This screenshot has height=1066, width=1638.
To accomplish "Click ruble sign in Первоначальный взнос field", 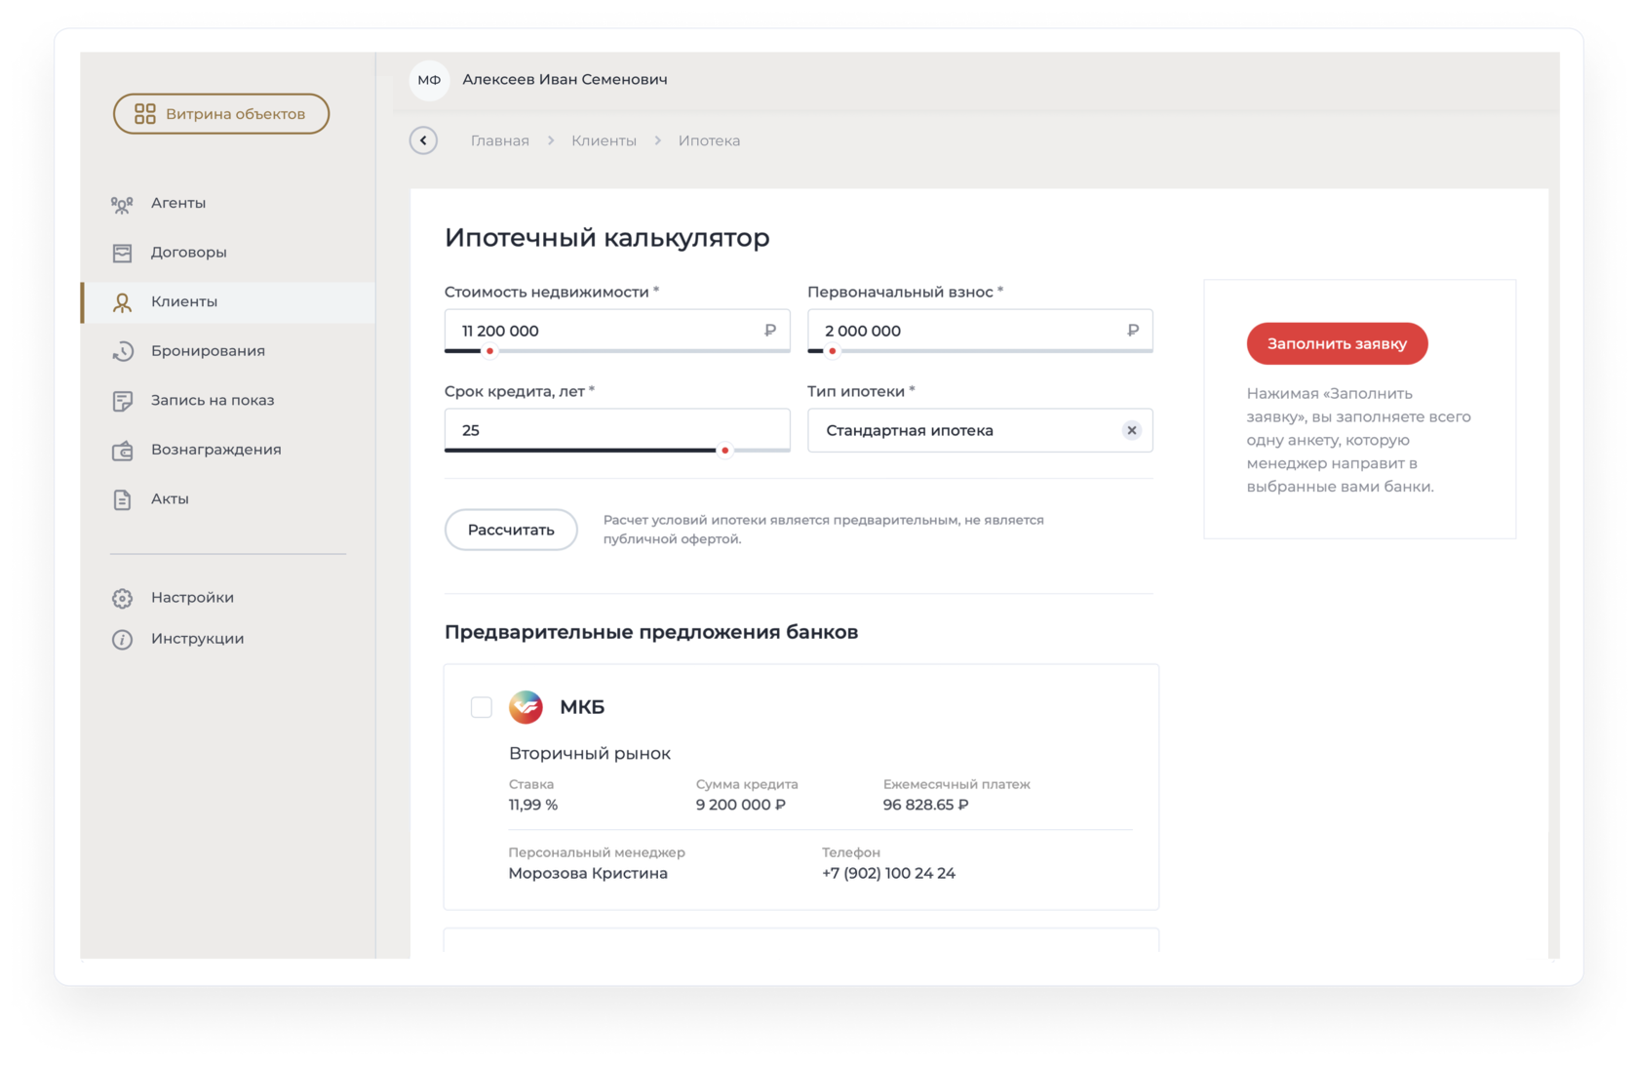I will click(1133, 331).
